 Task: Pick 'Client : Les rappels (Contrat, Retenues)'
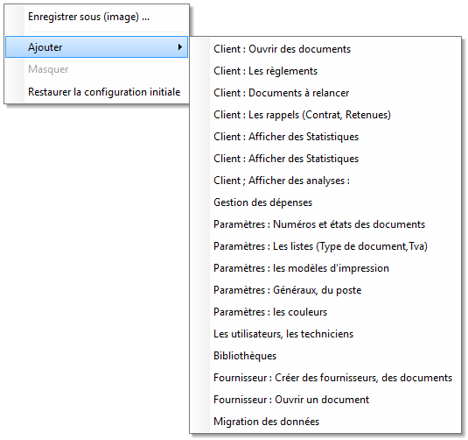pyautogui.click(x=325, y=115)
